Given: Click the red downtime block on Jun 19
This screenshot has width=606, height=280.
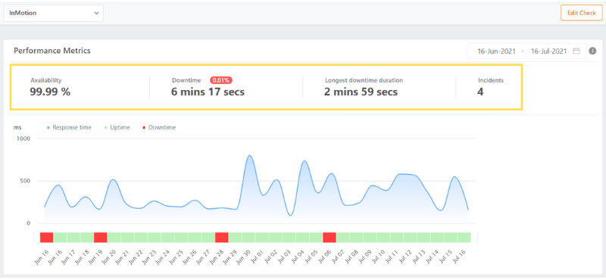Looking at the screenshot, I should pos(101,237).
